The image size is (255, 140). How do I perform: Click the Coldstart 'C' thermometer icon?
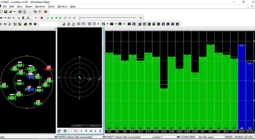point(10,24)
